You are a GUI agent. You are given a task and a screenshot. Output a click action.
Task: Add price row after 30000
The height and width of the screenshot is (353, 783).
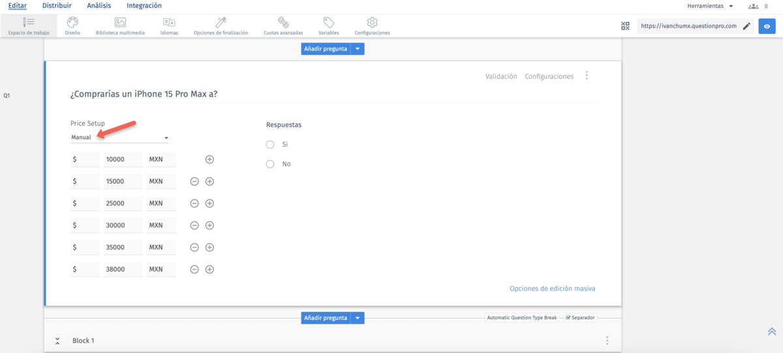209,225
